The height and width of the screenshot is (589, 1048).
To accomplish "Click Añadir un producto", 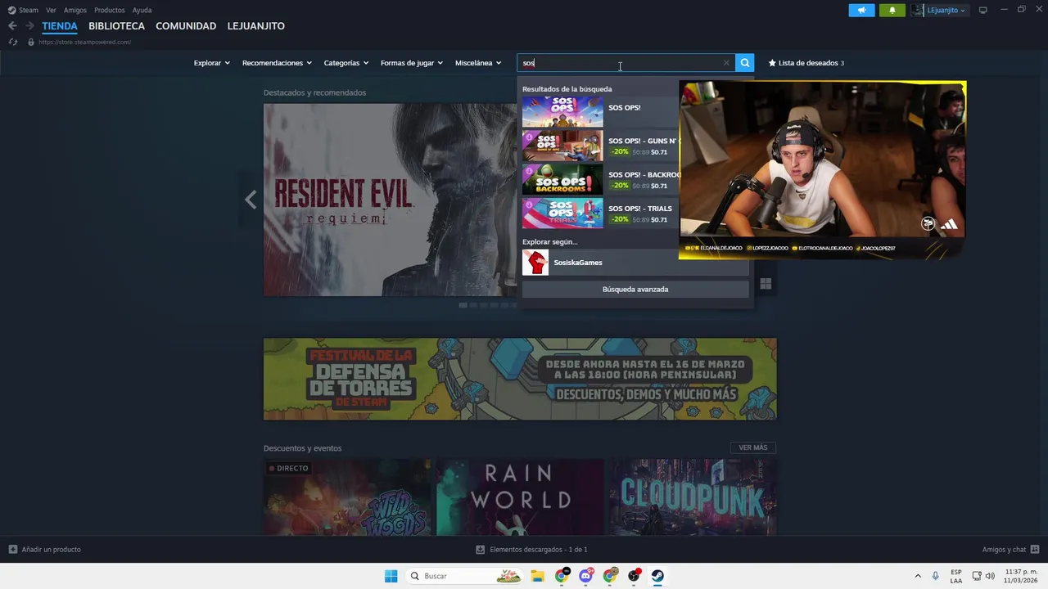I will tap(44, 550).
